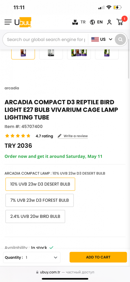
Task: Tap the TR warehouse boxes icon
Action: (75, 22)
